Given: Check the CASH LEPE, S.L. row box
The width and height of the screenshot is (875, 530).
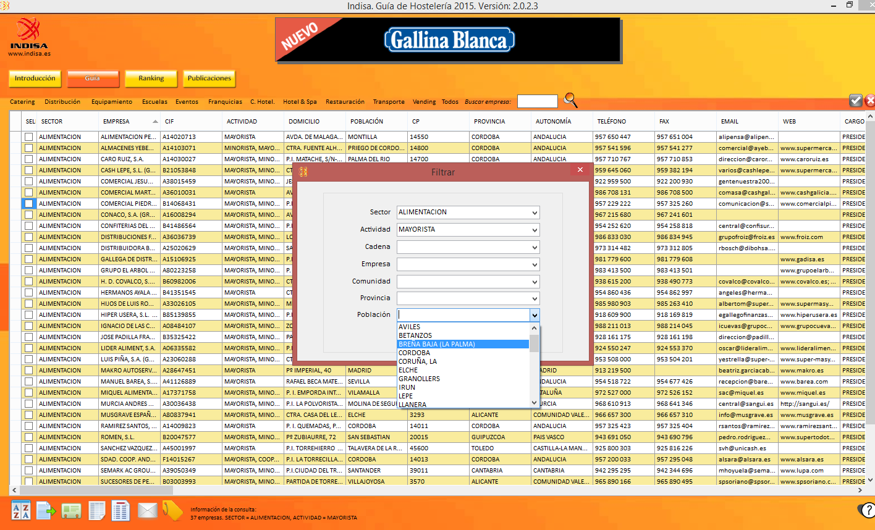Looking at the screenshot, I should coord(28,170).
